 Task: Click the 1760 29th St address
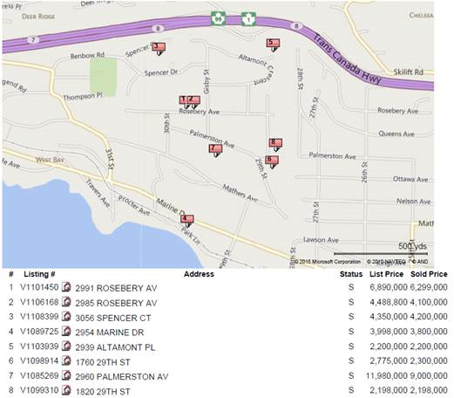[103, 362]
